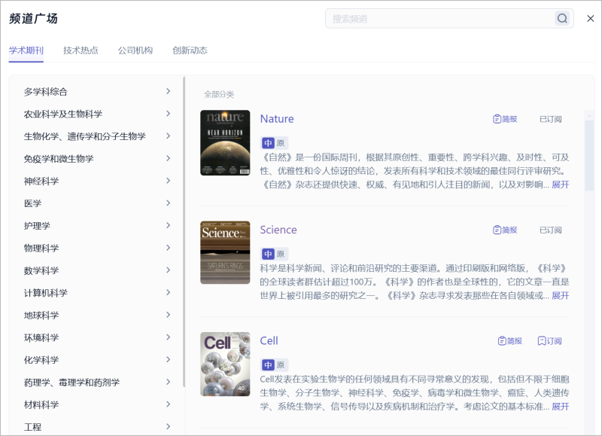Click the search magnifier icon
The width and height of the screenshot is (602, 436).
click(562, 19)
